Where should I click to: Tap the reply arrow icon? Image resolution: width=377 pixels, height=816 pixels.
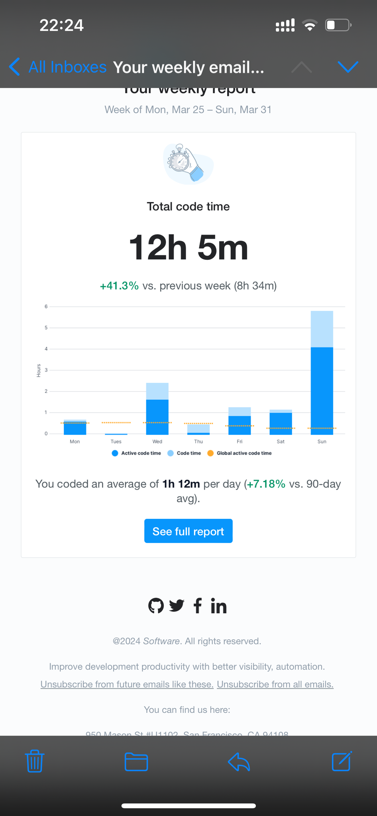tap(239, 762)
